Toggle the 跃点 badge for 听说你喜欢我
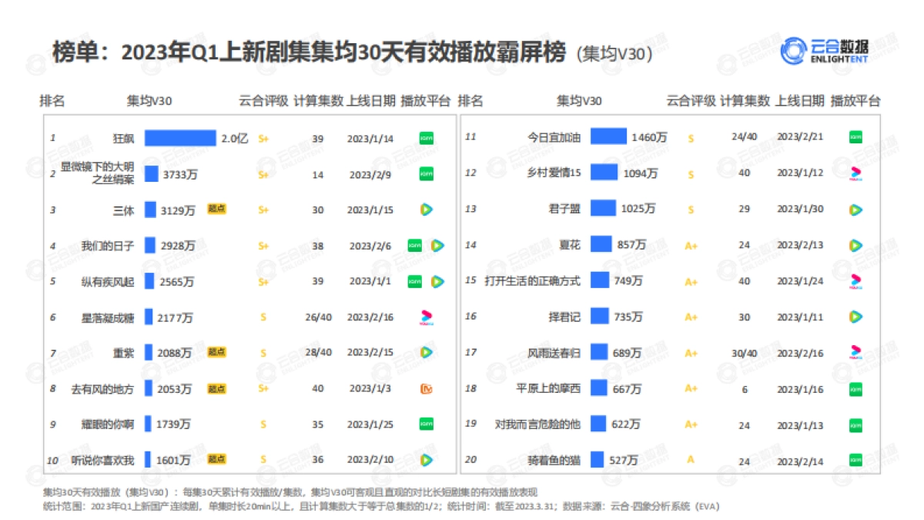 click(x=217, y=460)
